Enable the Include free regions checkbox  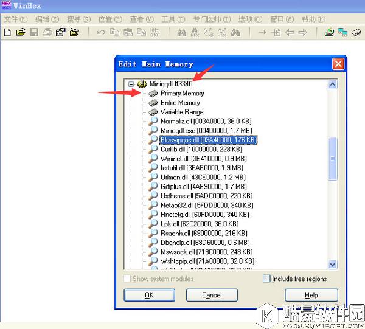266,279
